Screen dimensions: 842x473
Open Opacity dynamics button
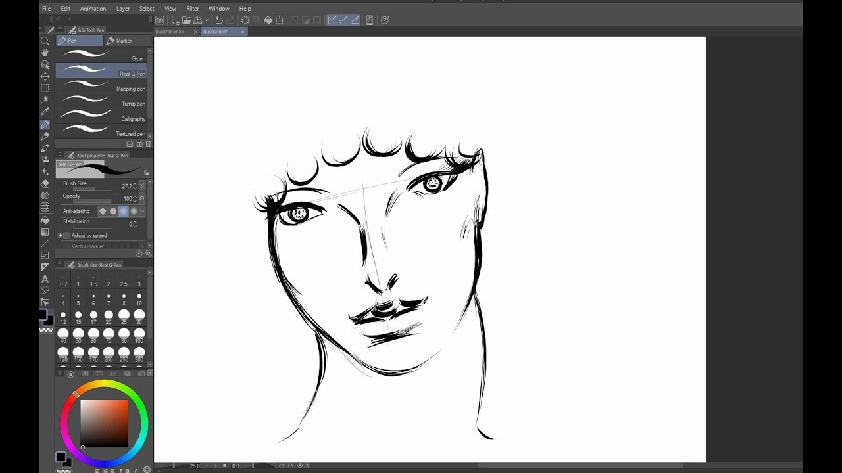tap(142, 198)
